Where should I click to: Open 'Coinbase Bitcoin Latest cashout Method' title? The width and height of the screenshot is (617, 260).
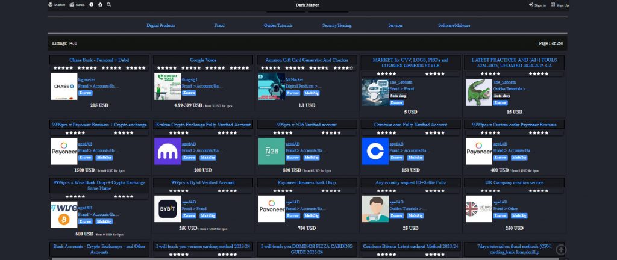click(x=410, y=247)
